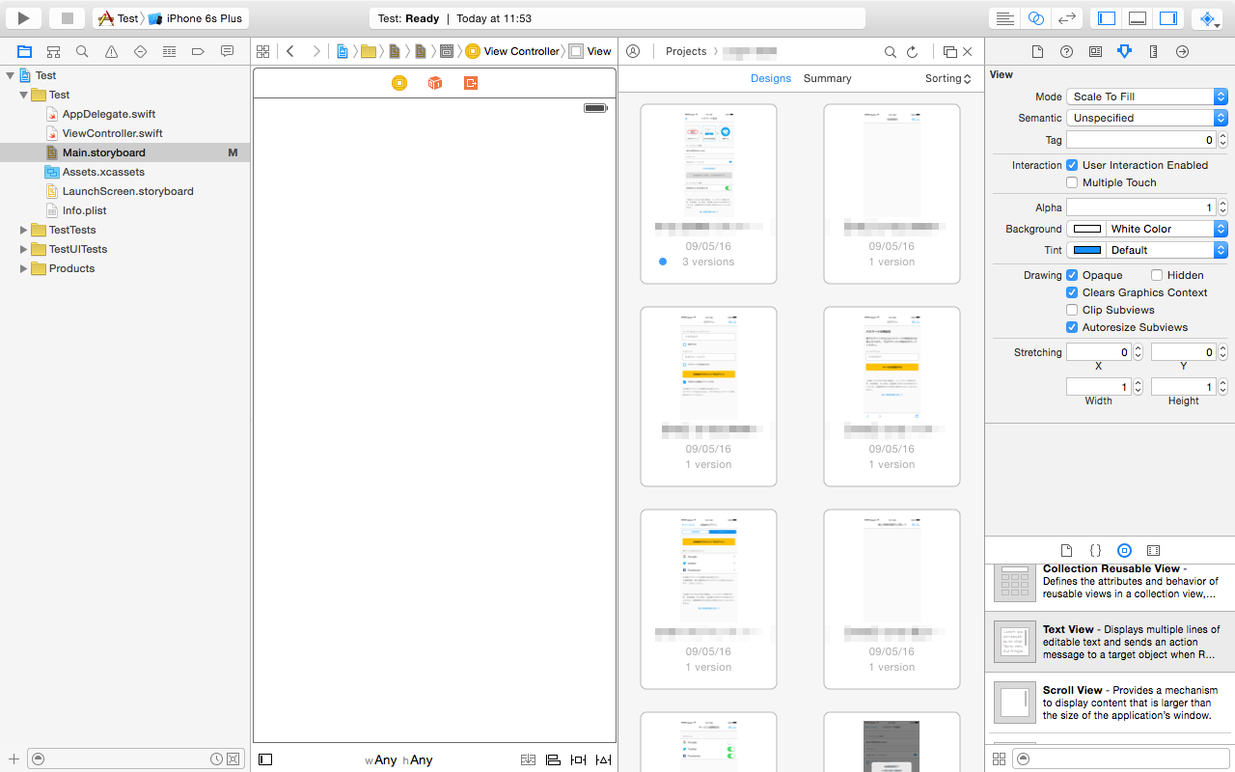Select the Debug navigator icon
The width and height of the screenshot is (1235, 772).
point(169,51)
